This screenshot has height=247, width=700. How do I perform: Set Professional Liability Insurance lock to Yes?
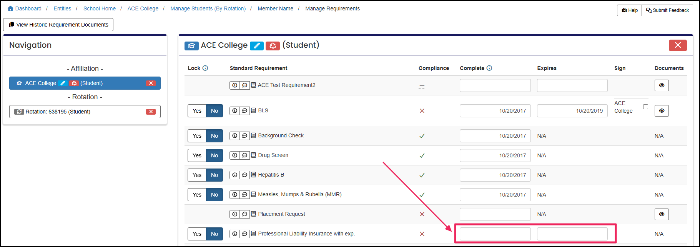click(197, 234)
